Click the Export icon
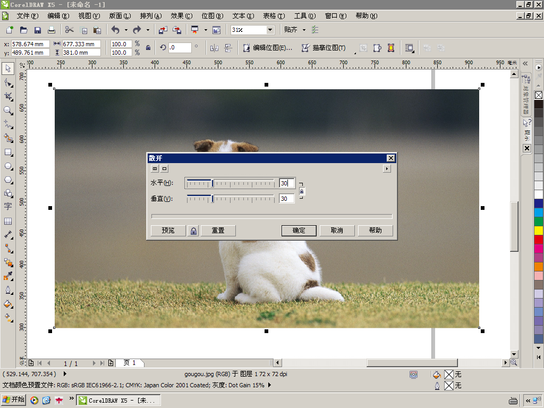Screen dimensions: 544x408 (177, 30)
